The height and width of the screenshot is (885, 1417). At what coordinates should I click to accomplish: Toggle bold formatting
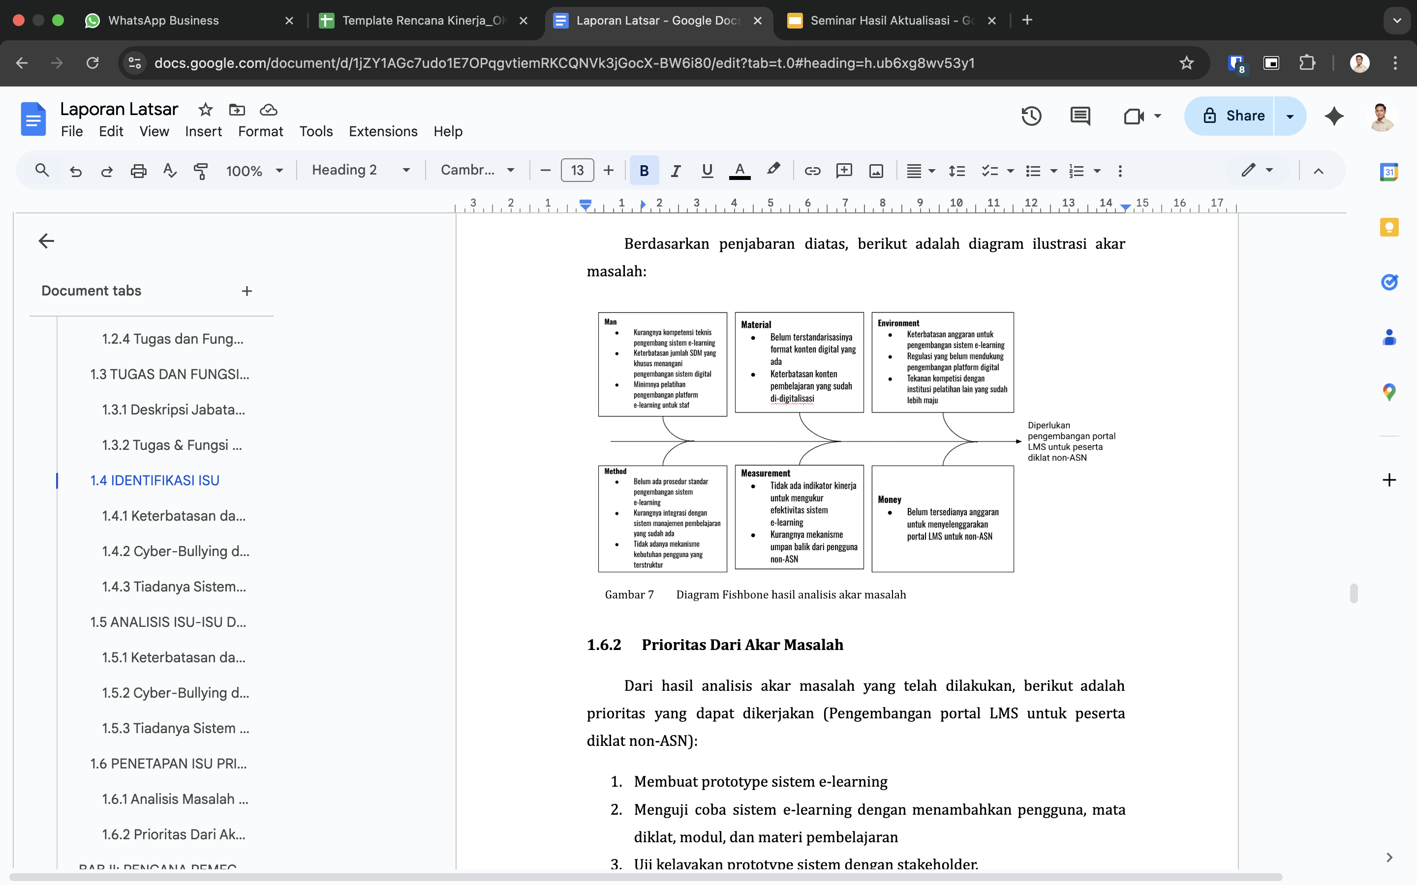point(644,170)
